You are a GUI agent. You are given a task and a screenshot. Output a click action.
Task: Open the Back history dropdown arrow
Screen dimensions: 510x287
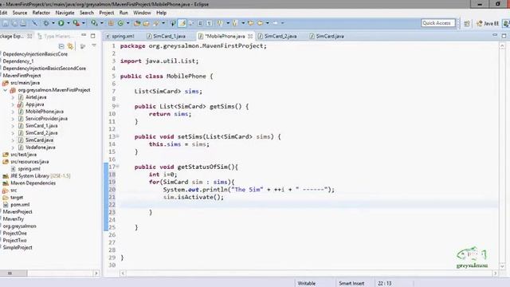click(268, 23)
